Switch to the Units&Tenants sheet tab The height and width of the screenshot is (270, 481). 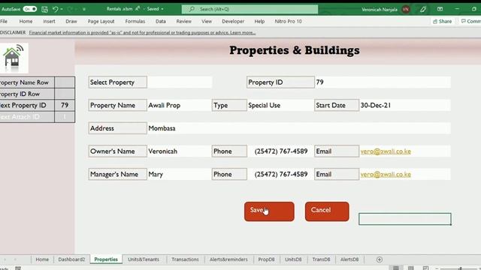144,259
